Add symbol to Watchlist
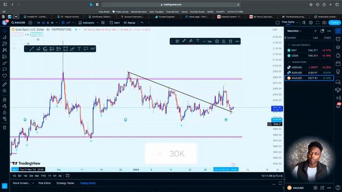The width and height of the screenshot is (342, 192). (x=315, y=31)
